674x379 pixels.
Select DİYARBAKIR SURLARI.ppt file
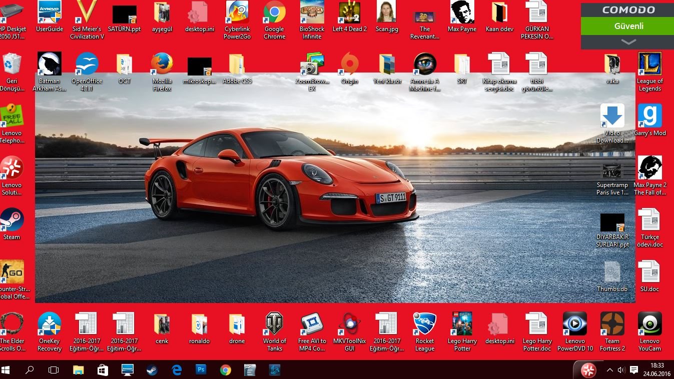612,230
